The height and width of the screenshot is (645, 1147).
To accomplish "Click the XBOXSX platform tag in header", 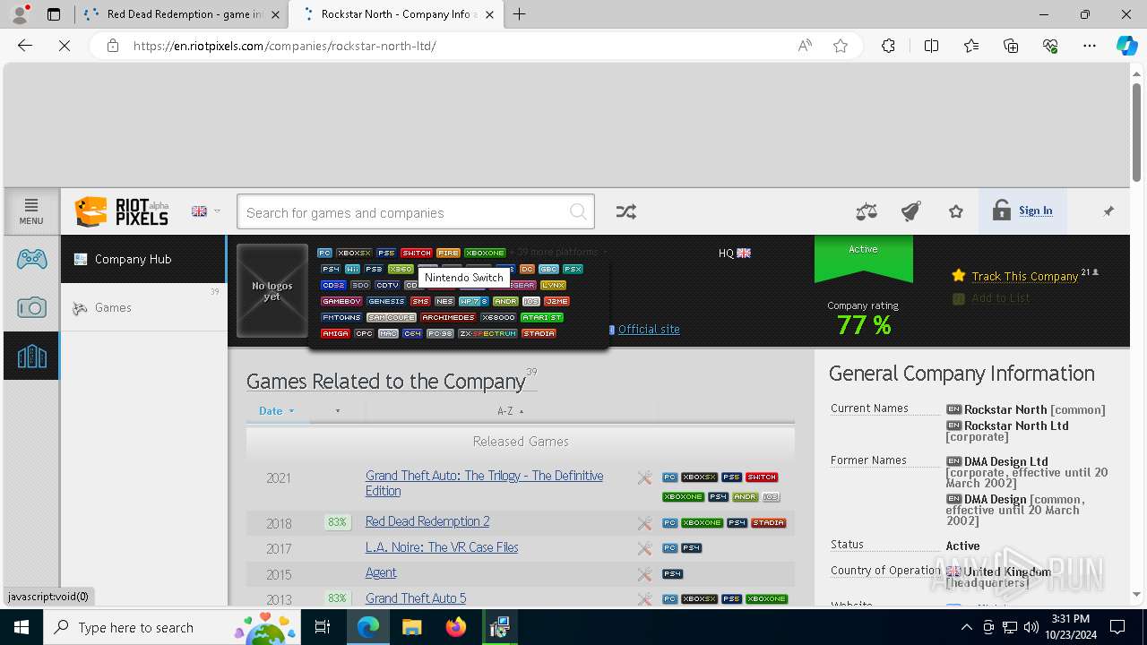I will (x=354, y=253).
